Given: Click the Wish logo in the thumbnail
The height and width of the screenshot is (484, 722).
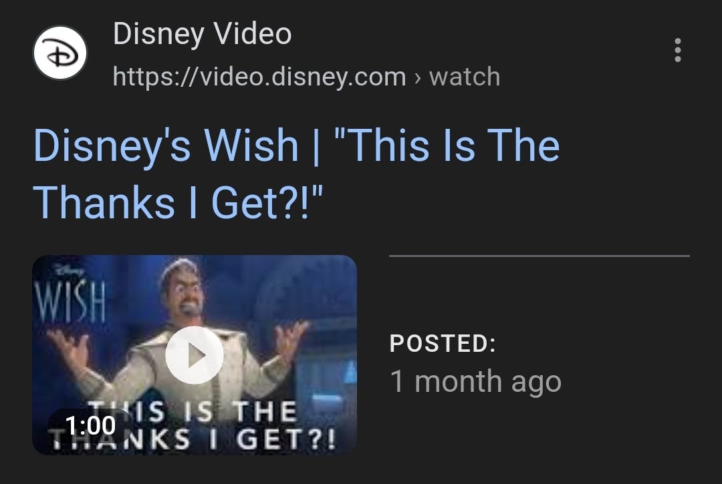Looking at the screenshot, I should pyautogui.click(x=70, y=301).
